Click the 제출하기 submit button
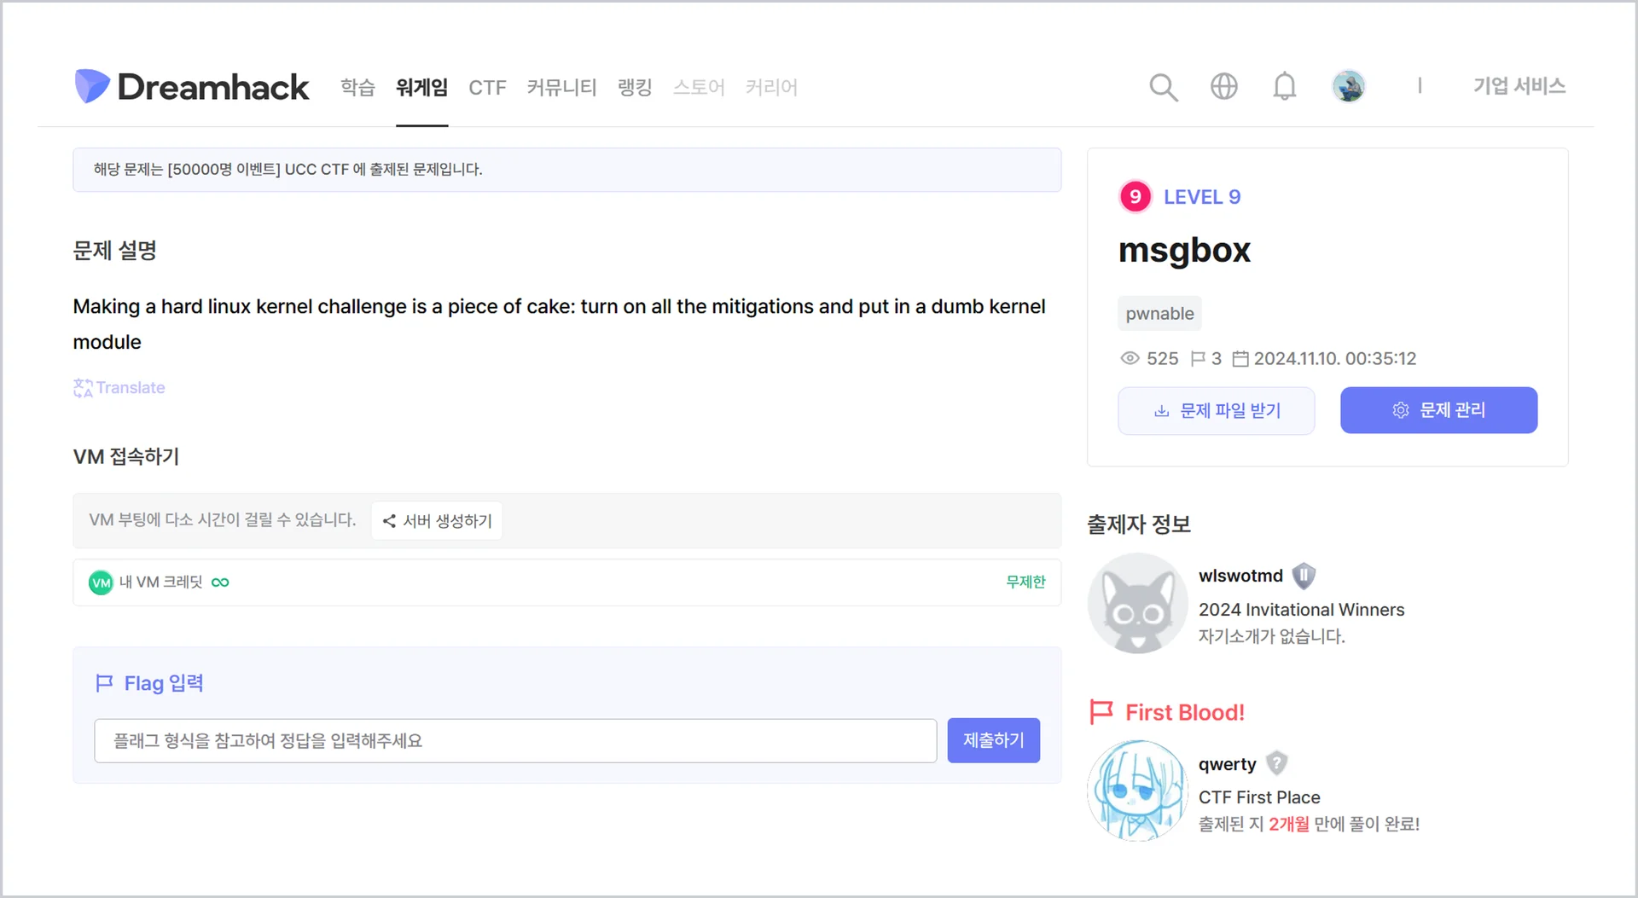Screen dimensions: 1638x898 [993, 740]
